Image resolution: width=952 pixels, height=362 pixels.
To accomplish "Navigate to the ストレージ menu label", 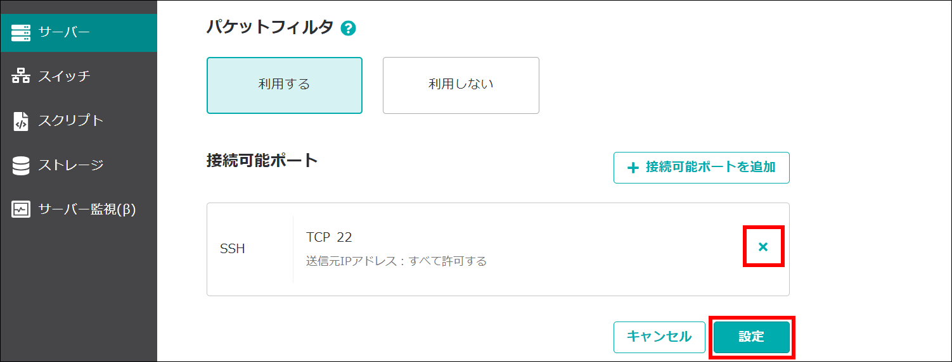I will (70, 165).
